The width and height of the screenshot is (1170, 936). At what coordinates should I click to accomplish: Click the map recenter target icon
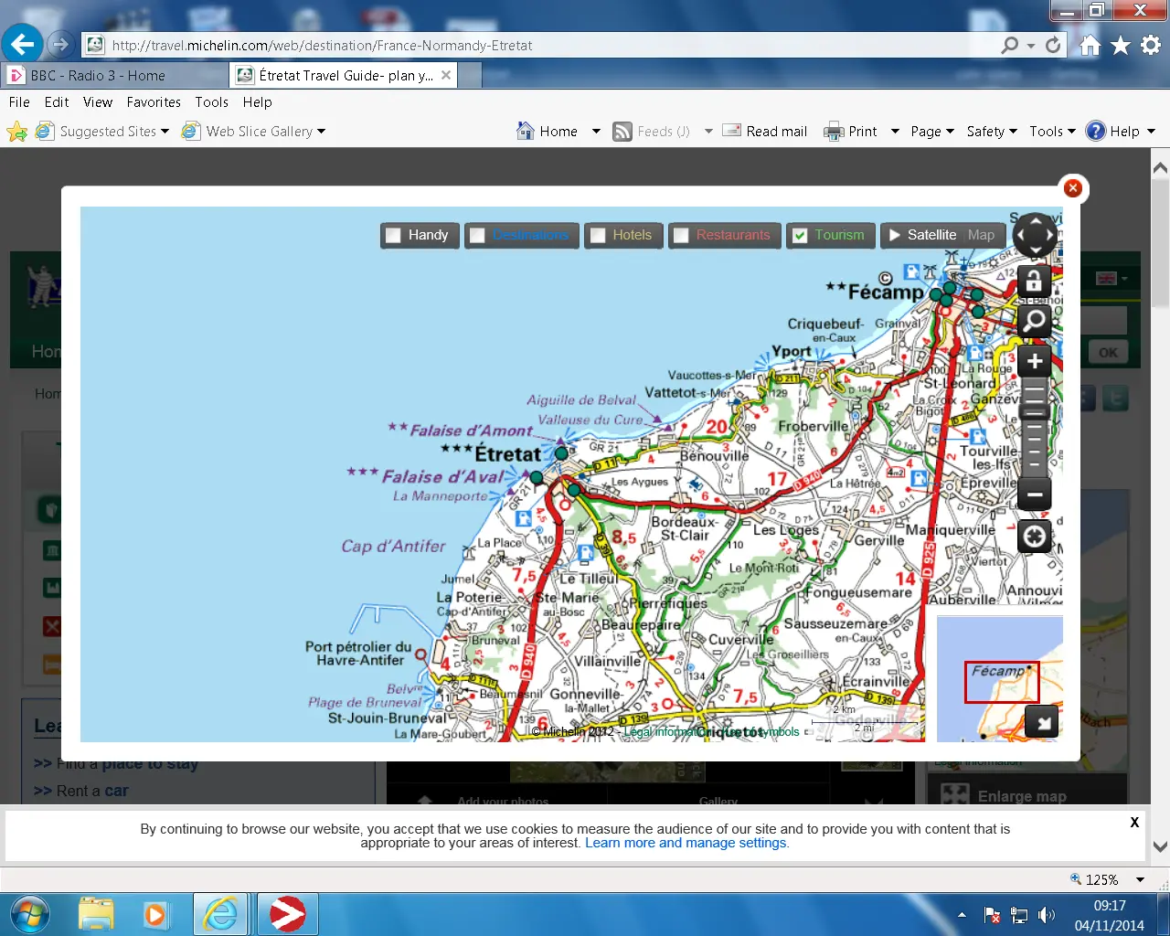1034,537
